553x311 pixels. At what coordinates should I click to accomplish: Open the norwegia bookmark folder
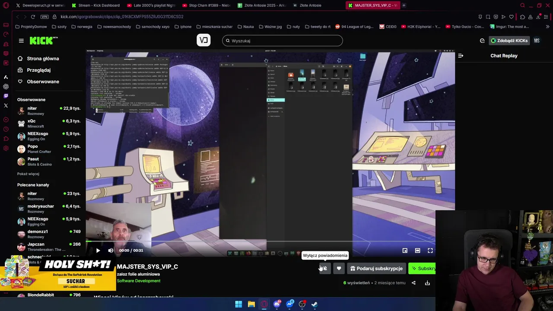tap(82, 26)
